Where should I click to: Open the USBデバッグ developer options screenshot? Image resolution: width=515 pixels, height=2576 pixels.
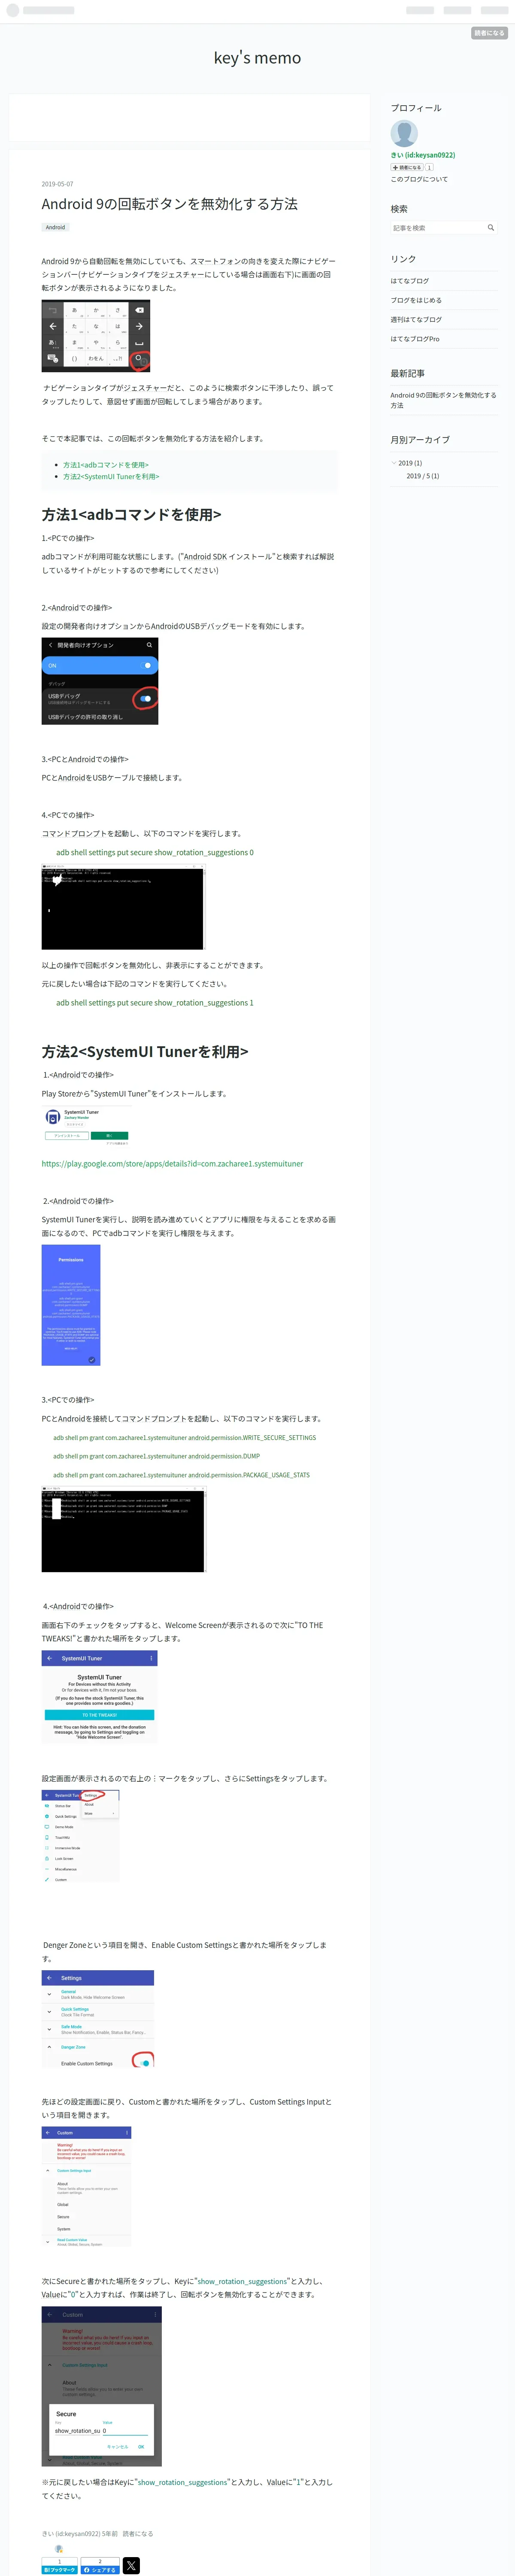[x=100, y=681]
